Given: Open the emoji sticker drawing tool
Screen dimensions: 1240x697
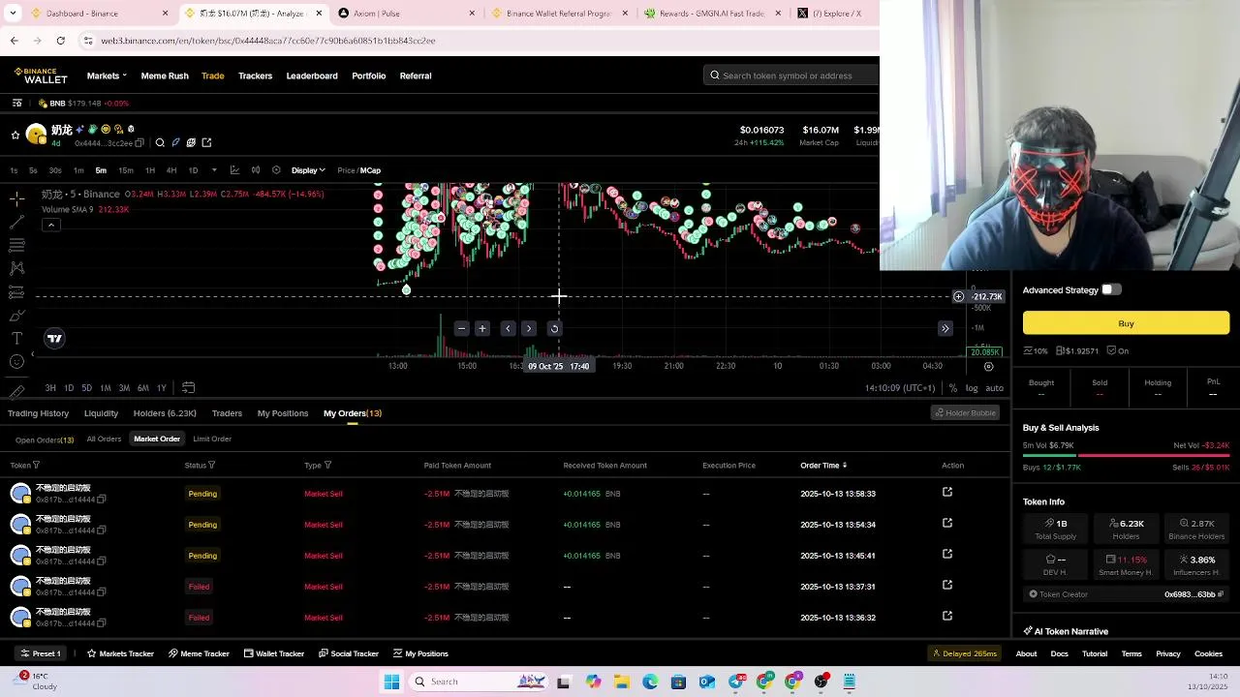Looking at the screenshot, I should [16, 361].
